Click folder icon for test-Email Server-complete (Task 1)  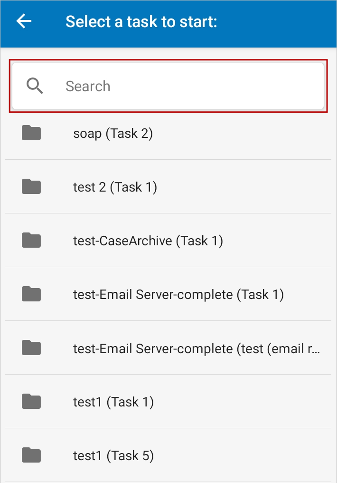(x=31, y=294)
